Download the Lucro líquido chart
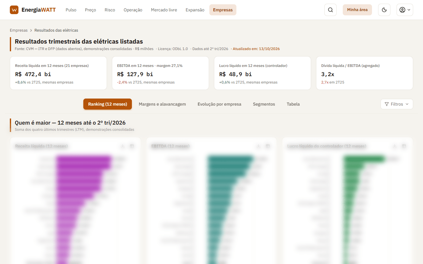This screenshot has height=264, width=423. 395,146
